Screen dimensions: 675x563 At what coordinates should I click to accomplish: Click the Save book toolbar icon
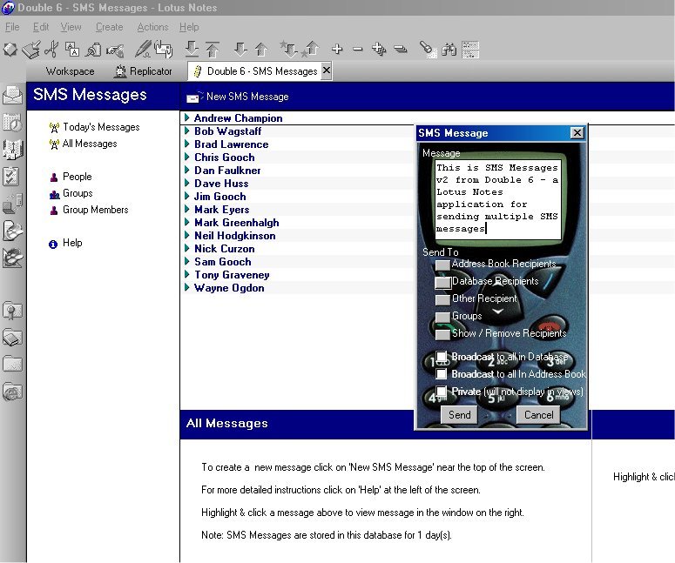click(31, 50)
